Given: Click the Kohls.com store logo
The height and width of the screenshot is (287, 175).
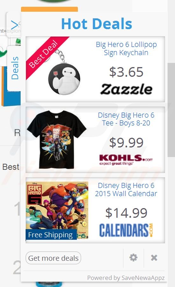Looking at the screenshot, I should 126,160.
